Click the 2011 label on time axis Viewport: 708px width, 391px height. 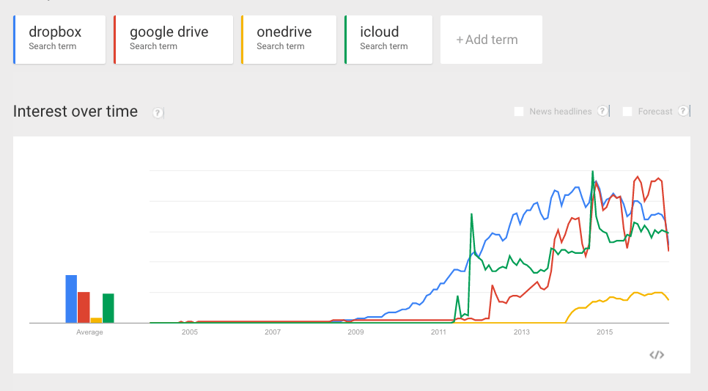point(438,332)
